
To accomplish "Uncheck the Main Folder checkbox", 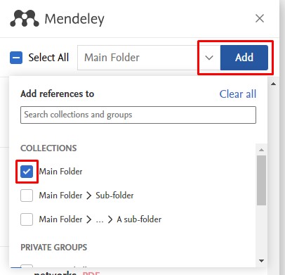I will point(27,172).
